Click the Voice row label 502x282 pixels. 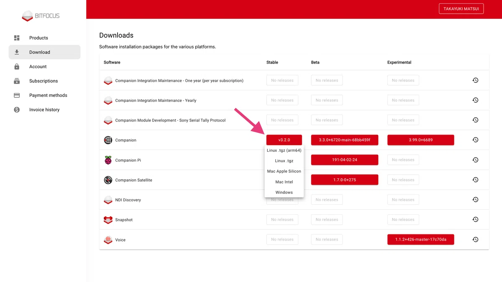click(x=120, y=240)
